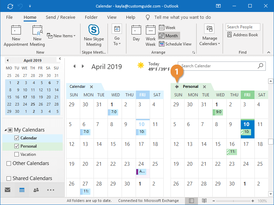Start a New Skype Meeting
The width and height of the screenshot is (274, 205).
(94, 36)
